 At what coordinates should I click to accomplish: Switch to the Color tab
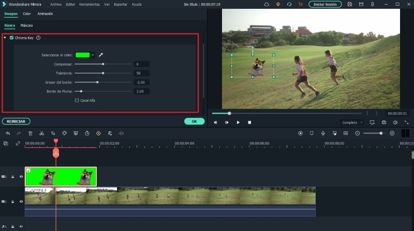(27, 14)
